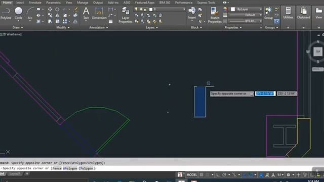The image size is (324, 182).
Task: Open the Layer Properties manager
Action: tap(125, 15)
